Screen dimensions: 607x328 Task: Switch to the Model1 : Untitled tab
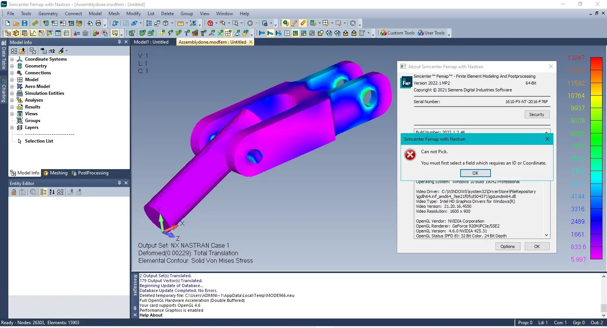point(151,42)
